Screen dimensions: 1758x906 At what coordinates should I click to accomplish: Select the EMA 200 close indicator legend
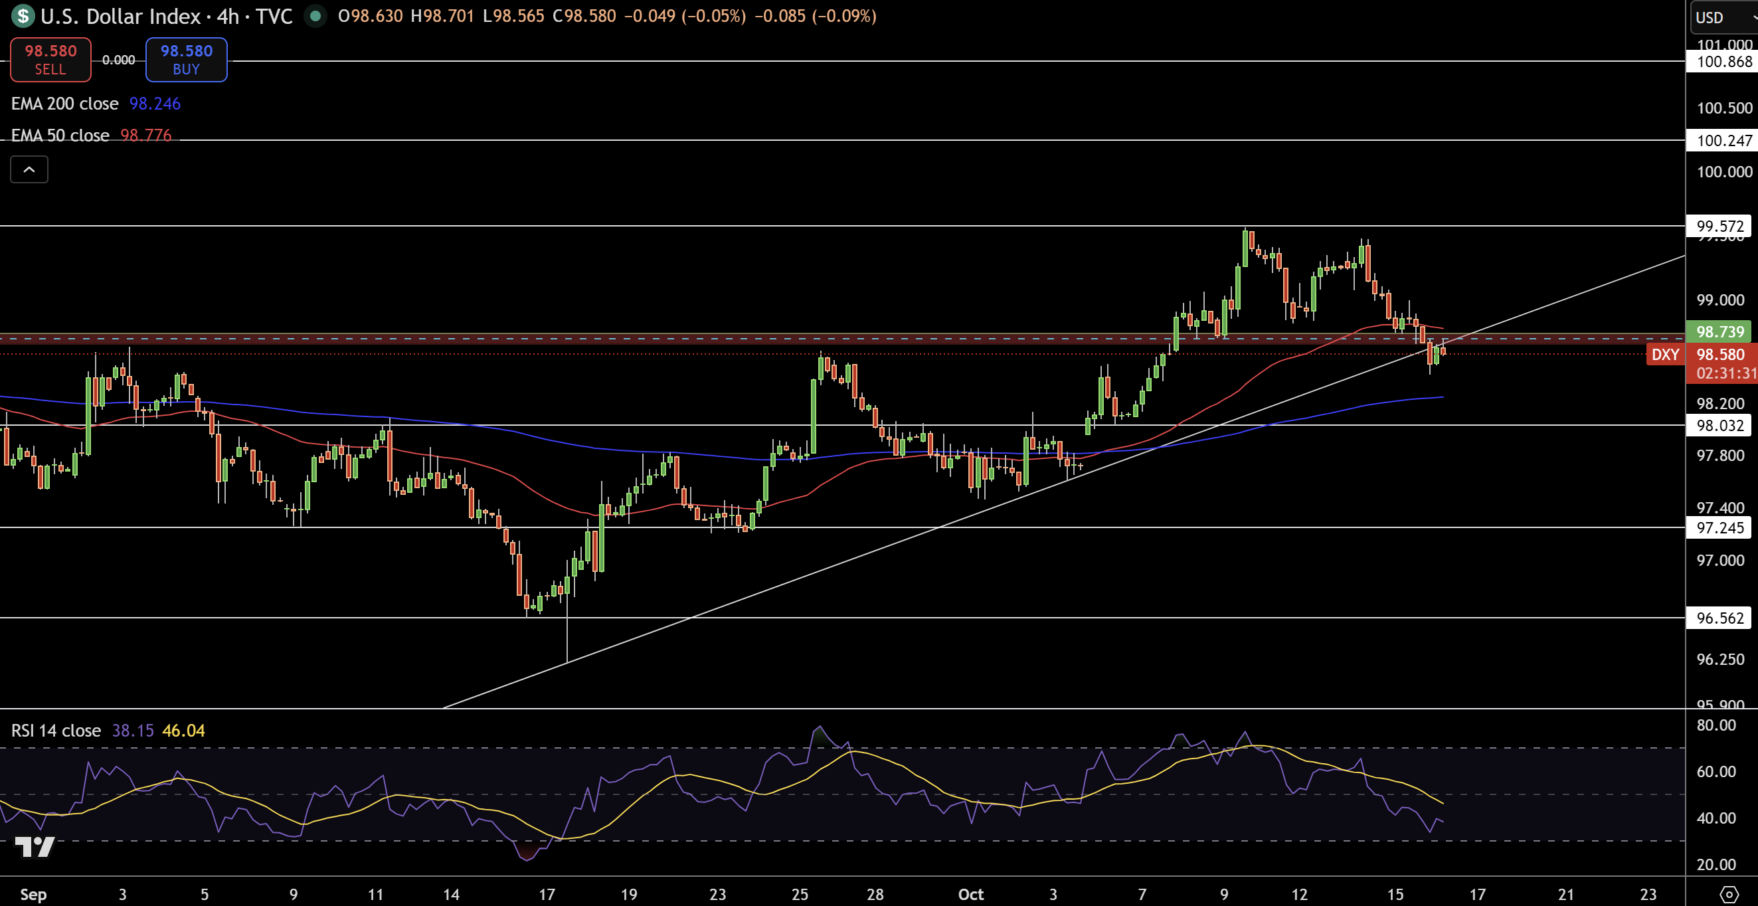click(x=65, y=104)
